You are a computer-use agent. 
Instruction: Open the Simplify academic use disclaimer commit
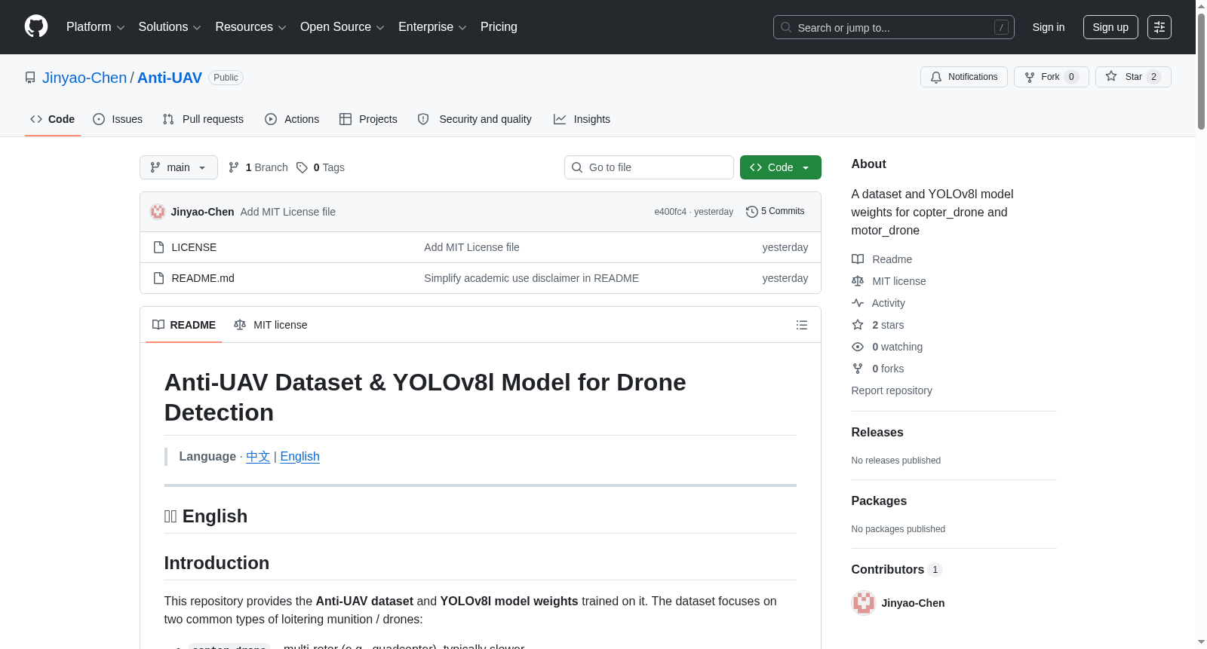(x=531, y=278)
